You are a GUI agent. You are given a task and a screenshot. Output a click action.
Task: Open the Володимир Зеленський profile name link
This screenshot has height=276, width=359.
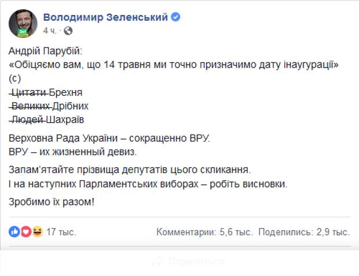[x=105, y=17]
